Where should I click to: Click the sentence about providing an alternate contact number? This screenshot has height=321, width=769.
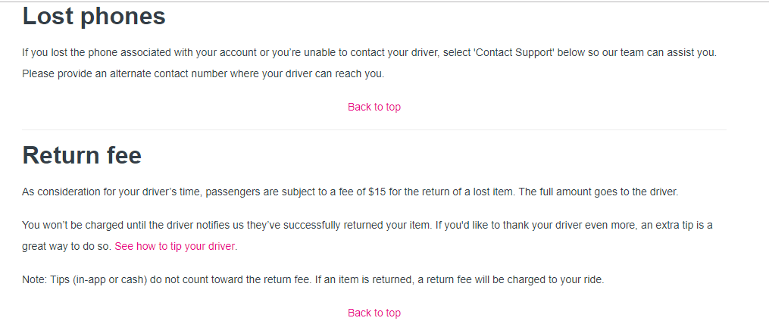point(203,73)
